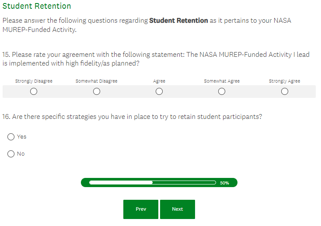Select the Strongly Disagree radio button

click(x=34, y=91)
